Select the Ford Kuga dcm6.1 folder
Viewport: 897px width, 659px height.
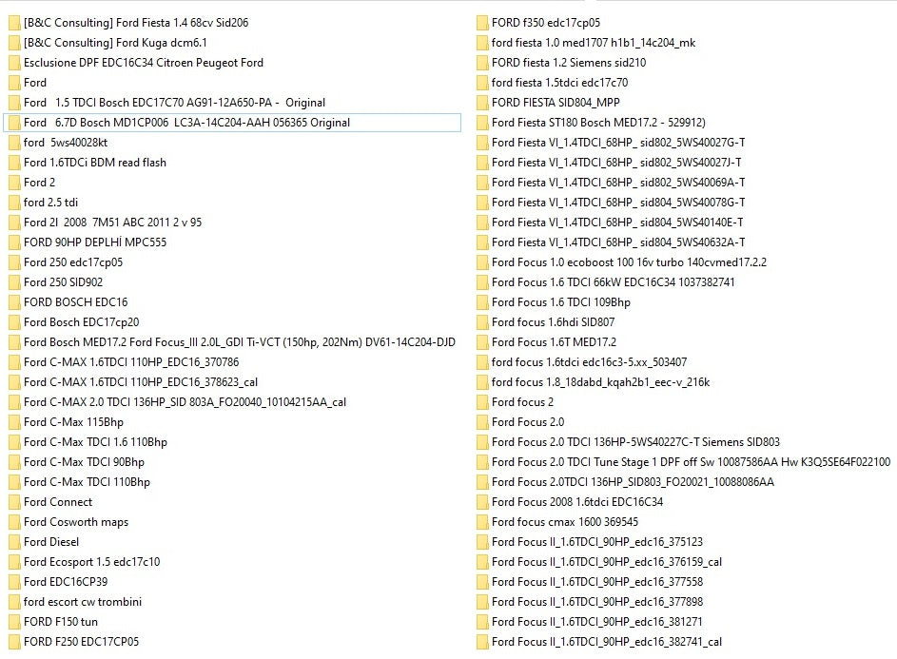pos(114,43)
